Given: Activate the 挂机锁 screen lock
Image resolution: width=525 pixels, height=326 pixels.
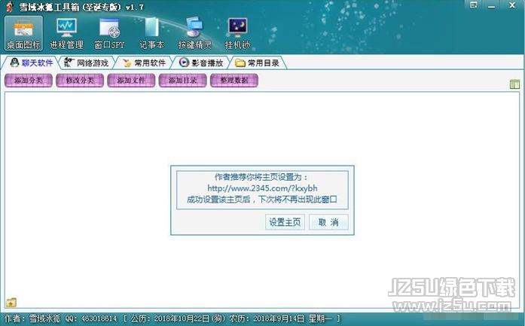Looking at the screenshot, I should point(237,33).
